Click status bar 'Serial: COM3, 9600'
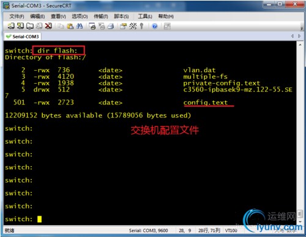The height and width of the screenshot is (237, 306). (148, 230)
